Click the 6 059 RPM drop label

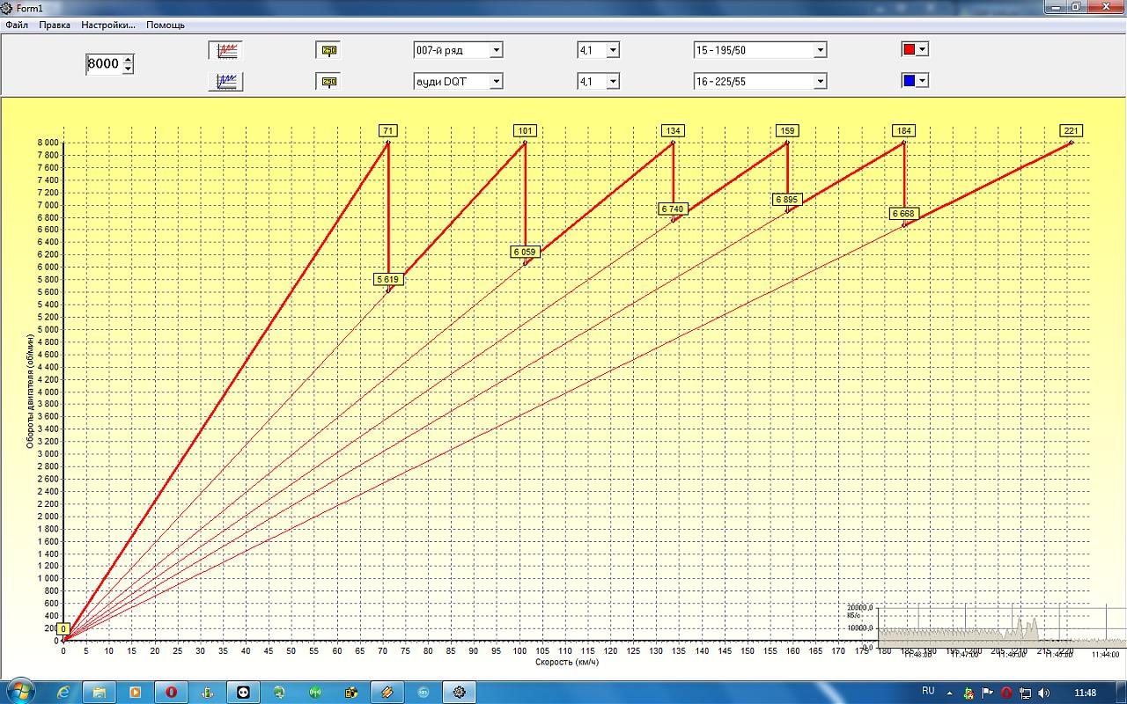coord(525,252)
